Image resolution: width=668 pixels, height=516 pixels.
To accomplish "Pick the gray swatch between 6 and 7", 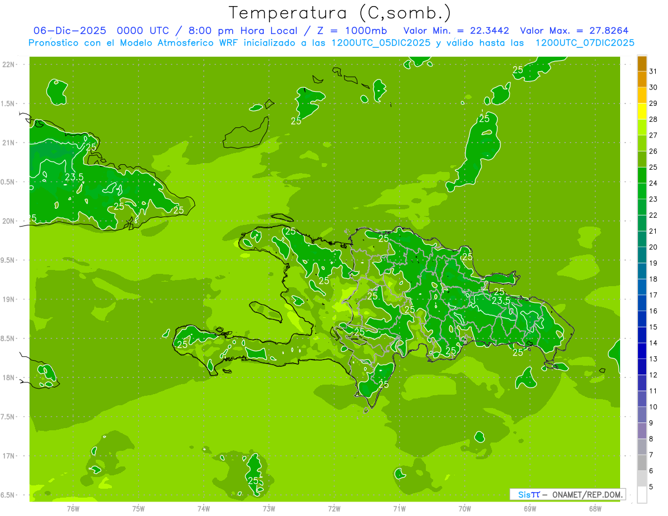I will coord(642,463).
